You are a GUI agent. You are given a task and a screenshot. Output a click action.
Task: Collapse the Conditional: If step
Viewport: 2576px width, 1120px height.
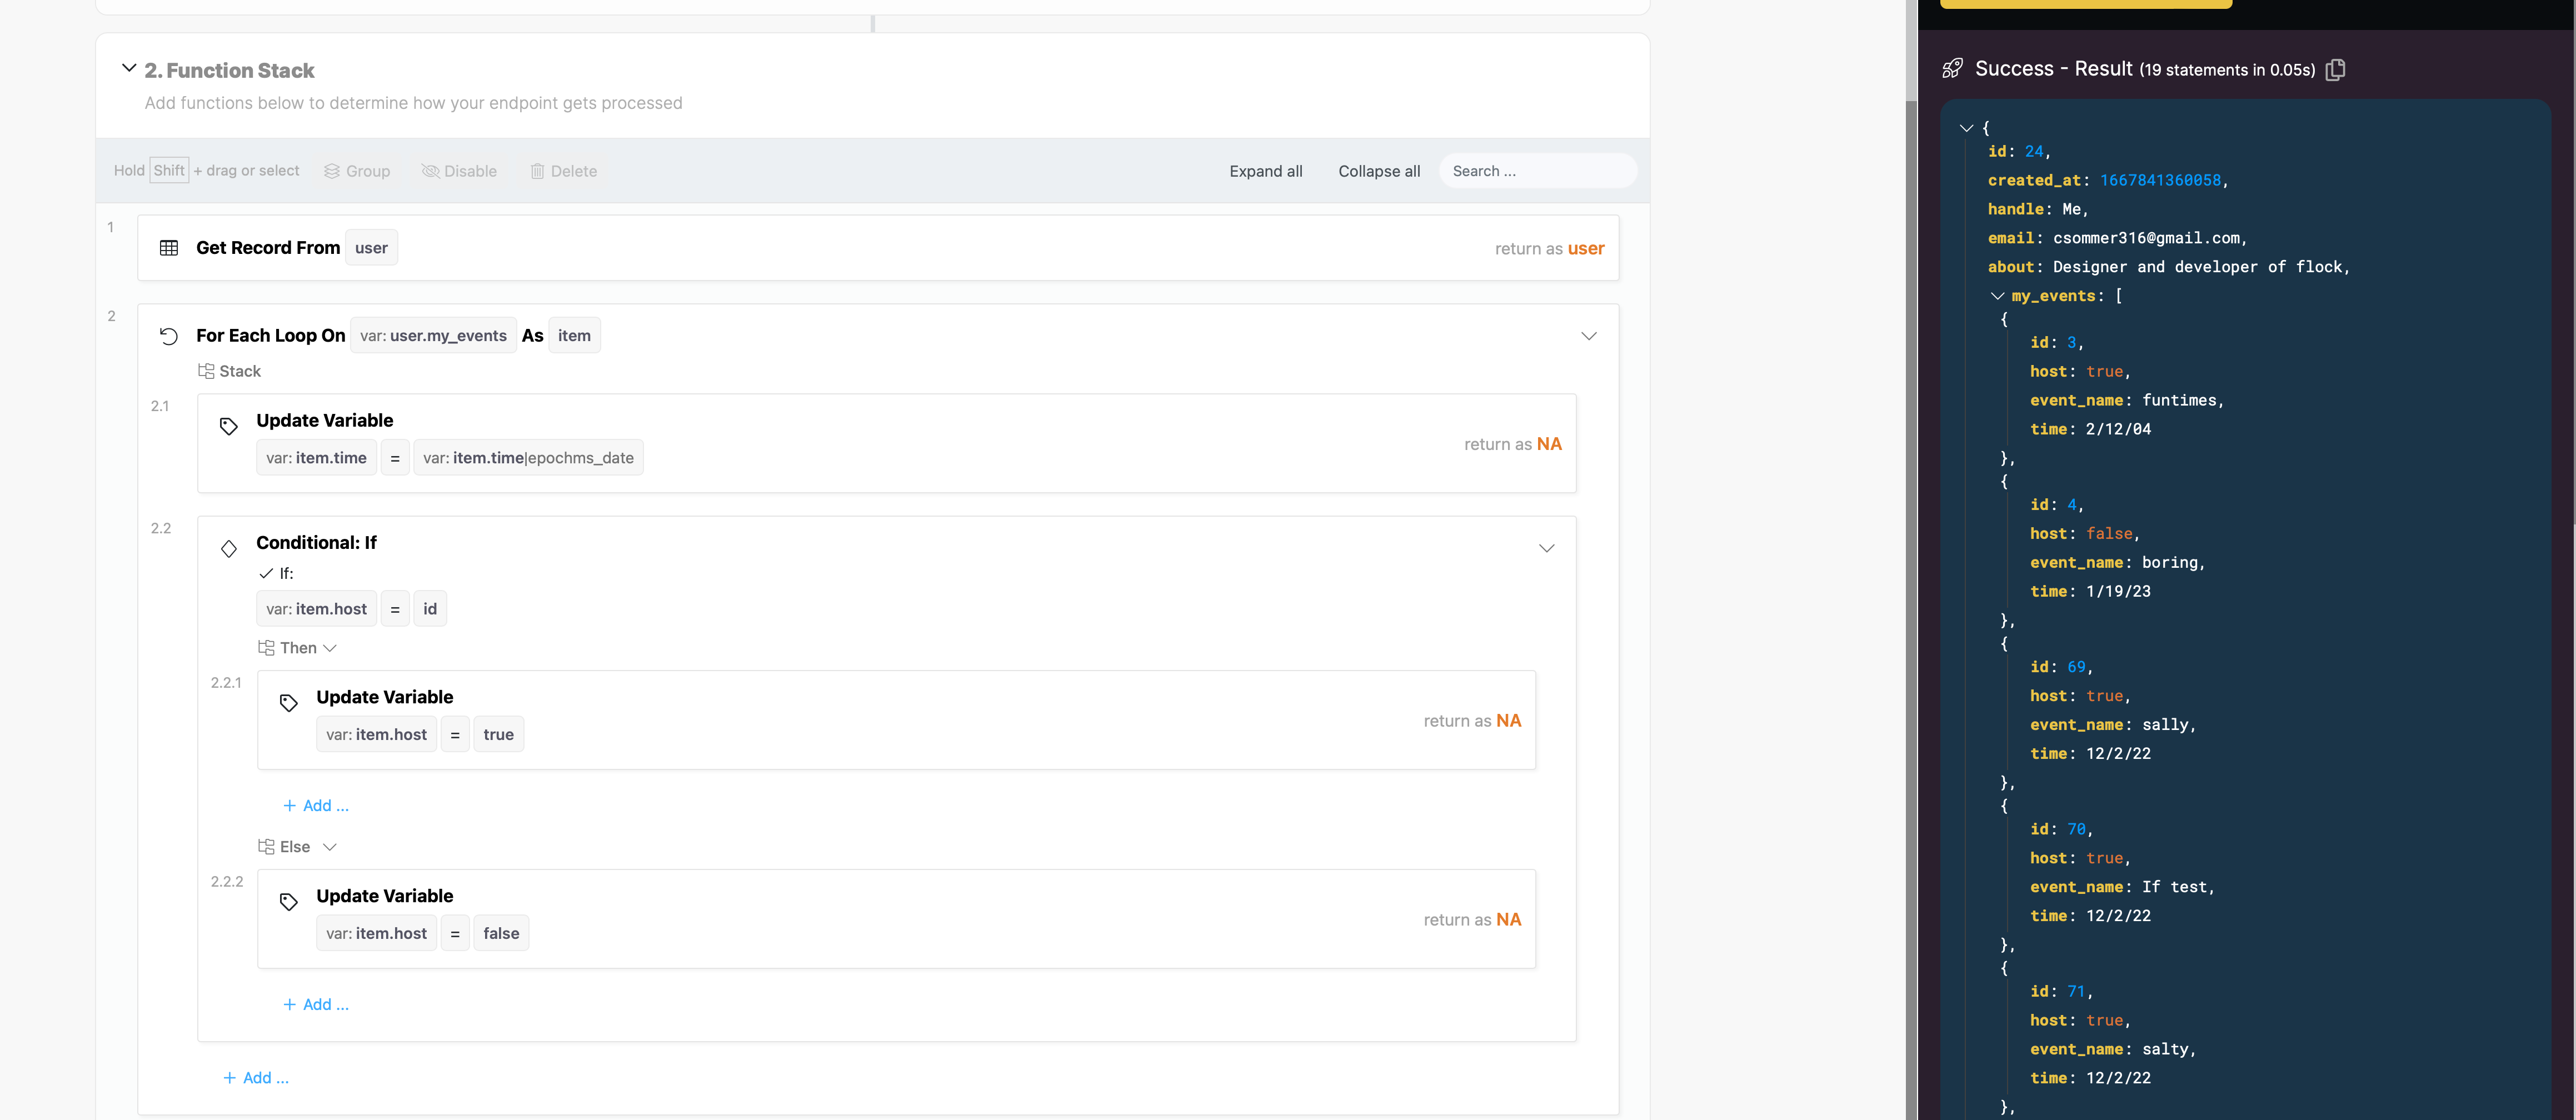click(1547, 548)
